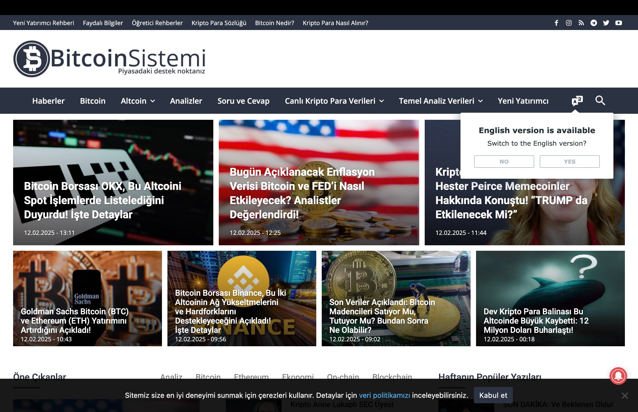Open Soru ve Cevap page
Screen dimensions: 638x412
click(243, 101)
